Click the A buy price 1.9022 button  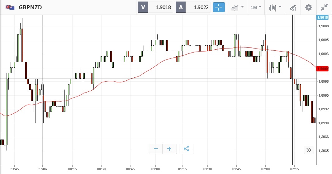[193, 7]
